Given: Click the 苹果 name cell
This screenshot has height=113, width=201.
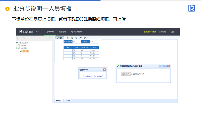Looking at the screenshot, I should (x=77, y=50).
